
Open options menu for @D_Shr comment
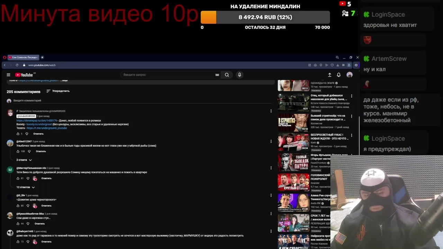pos(271,195)
